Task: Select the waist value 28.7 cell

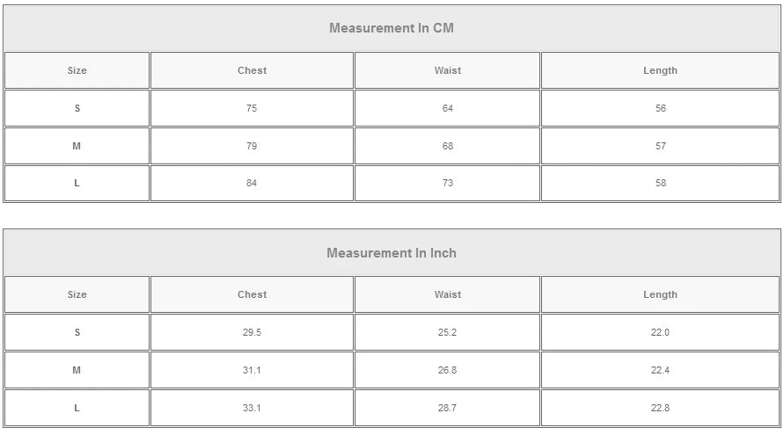Action: point(447,409)
